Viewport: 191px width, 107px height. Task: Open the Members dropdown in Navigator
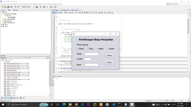tap(13, 58)
